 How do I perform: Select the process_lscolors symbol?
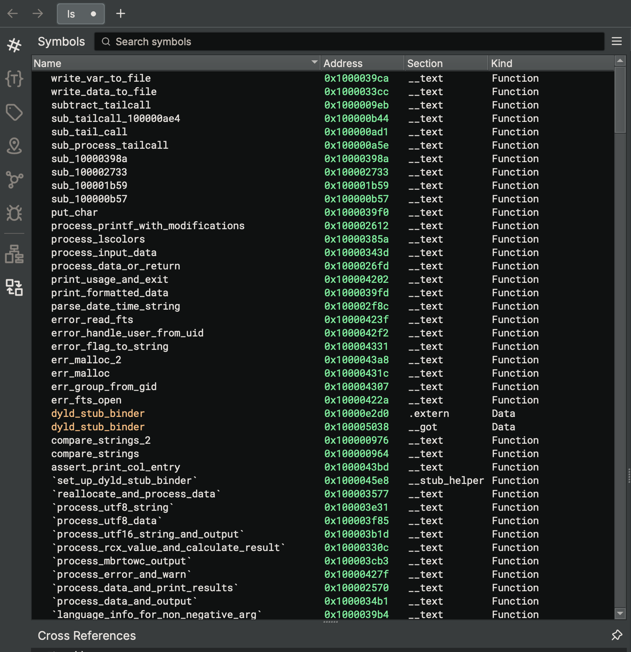click(98, 239)
